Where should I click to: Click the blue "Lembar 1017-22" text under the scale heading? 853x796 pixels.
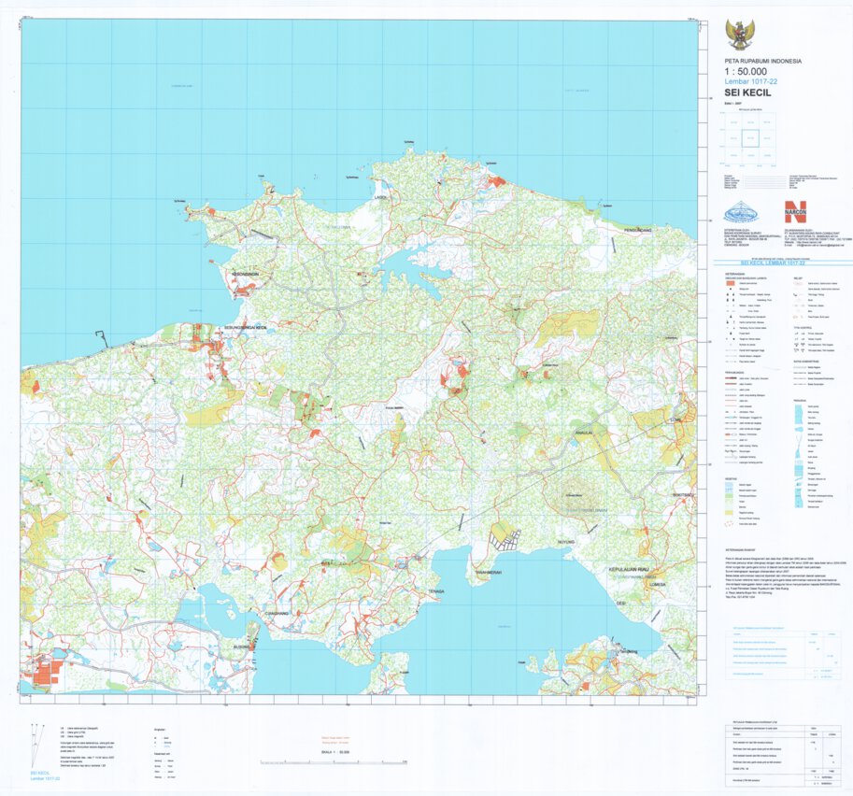point(751,81)
